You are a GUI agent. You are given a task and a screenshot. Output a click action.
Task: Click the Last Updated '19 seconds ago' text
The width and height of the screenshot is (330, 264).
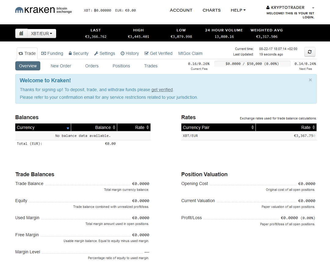click(x=271, y=55)
